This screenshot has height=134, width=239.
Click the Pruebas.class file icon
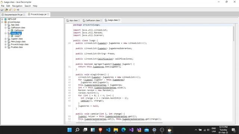(9, 47)
